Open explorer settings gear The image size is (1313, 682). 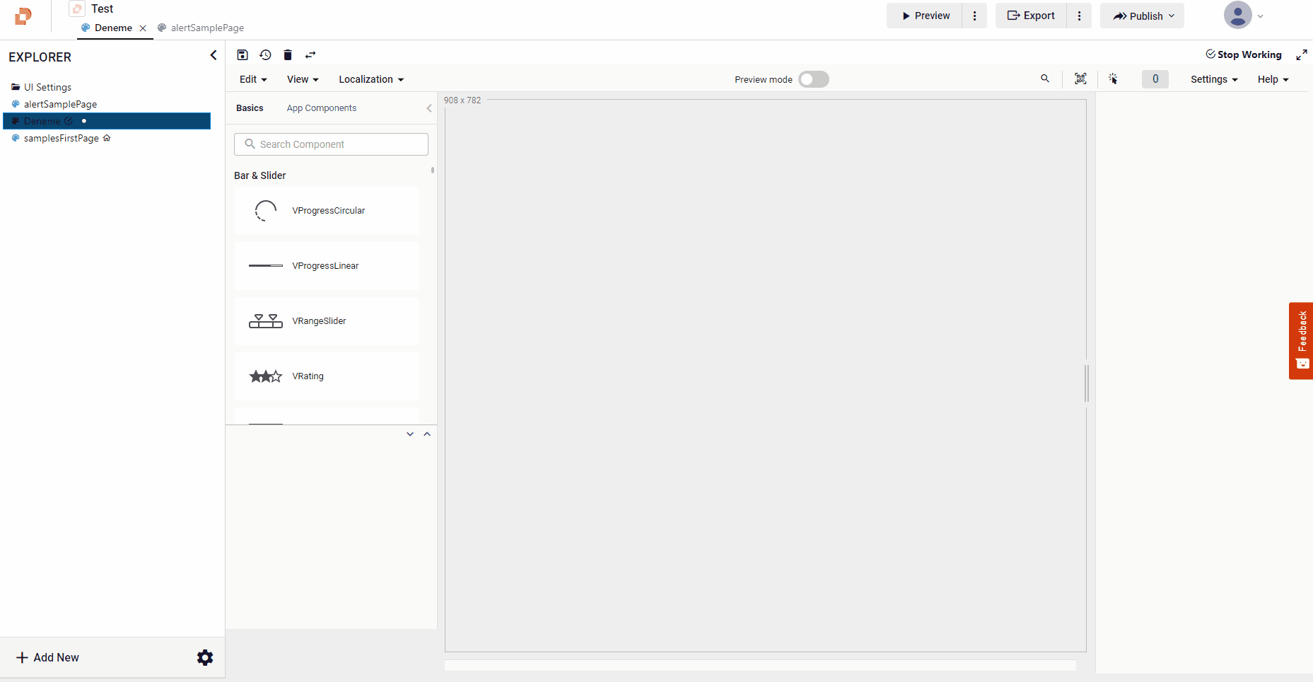205,658
